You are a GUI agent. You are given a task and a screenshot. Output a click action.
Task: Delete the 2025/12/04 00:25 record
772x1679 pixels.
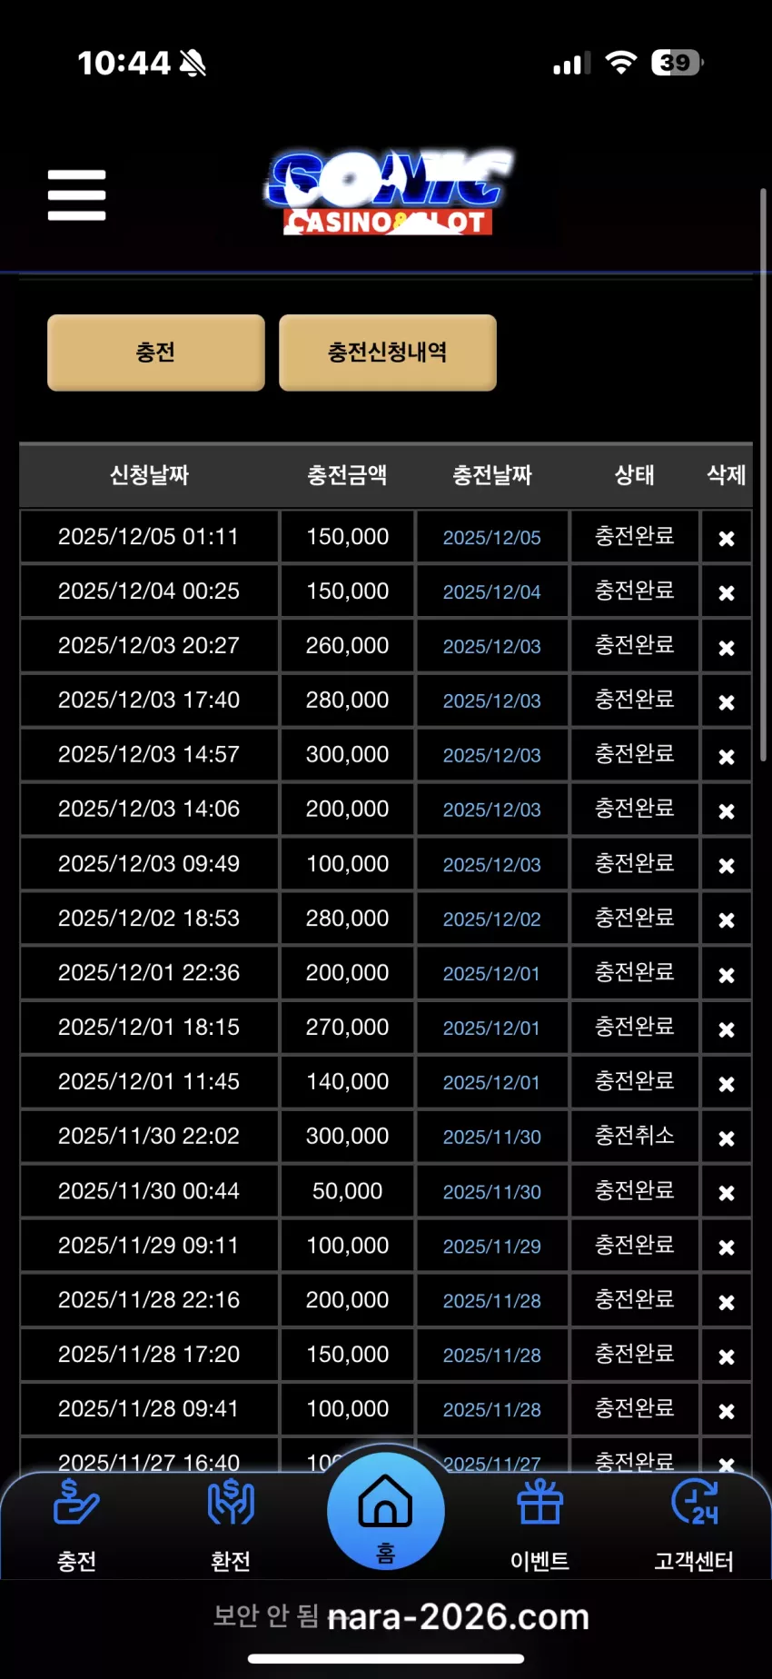727,592
